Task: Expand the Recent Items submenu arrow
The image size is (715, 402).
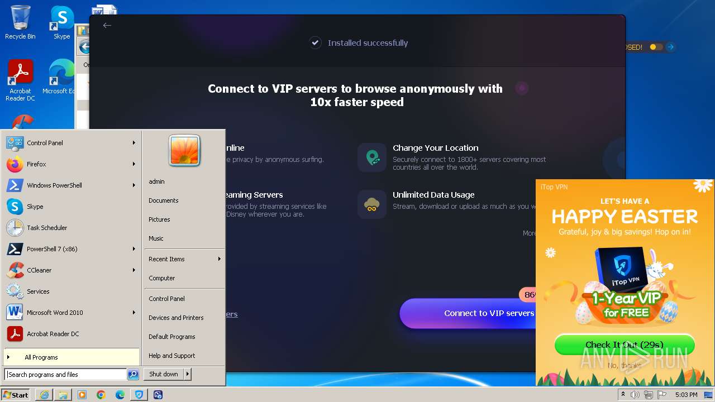Action: point(220,259)
